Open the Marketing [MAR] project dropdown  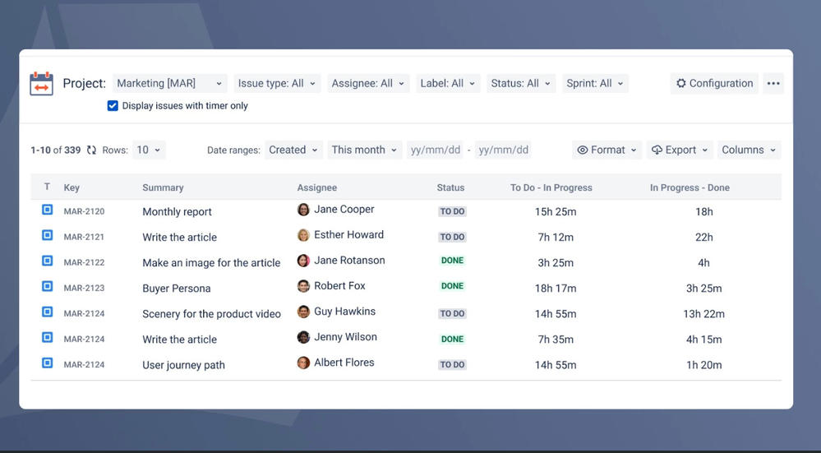point(170,83)
